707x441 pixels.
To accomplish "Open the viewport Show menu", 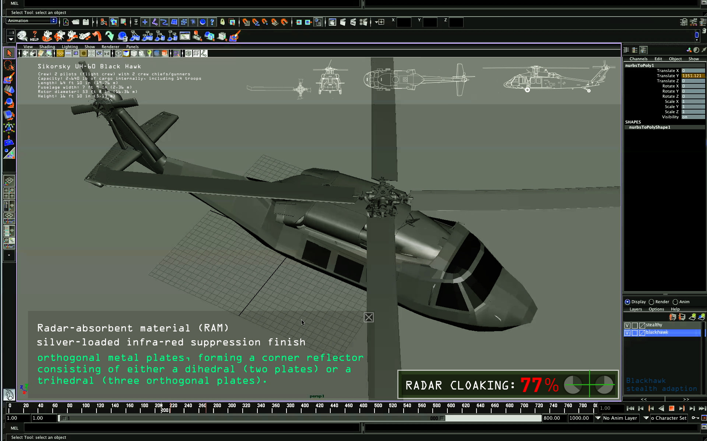I will click(89, 47).
